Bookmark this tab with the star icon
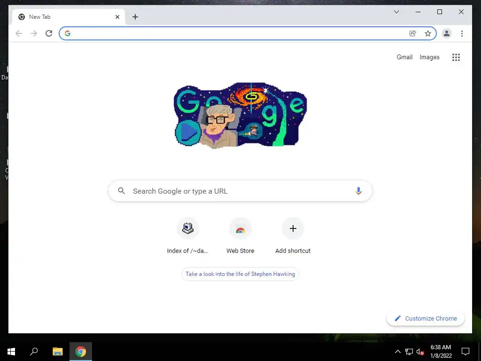This screenshot has height=361, width=481. (427, 33)
